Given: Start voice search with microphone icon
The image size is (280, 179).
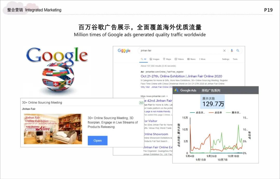Looking at the screenshot, I should point(232,51).
